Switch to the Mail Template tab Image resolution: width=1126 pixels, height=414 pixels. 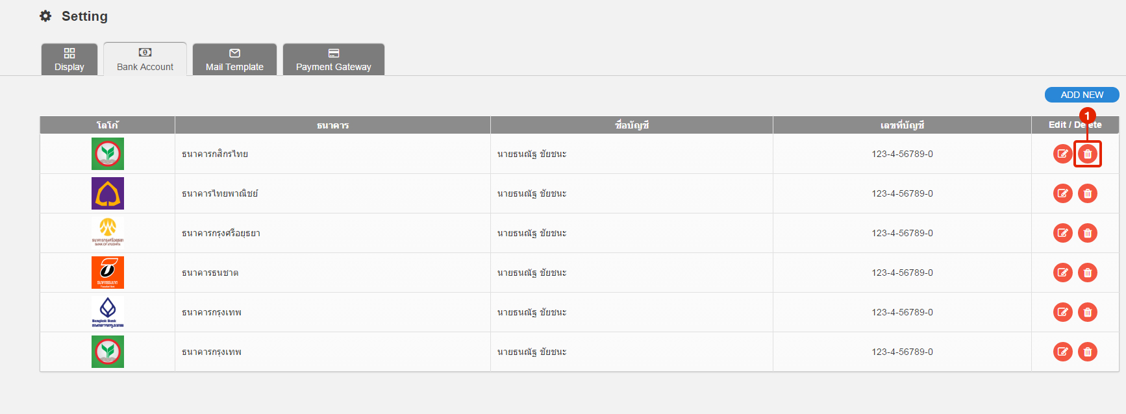pyautogui.click(x=234, y=60)
